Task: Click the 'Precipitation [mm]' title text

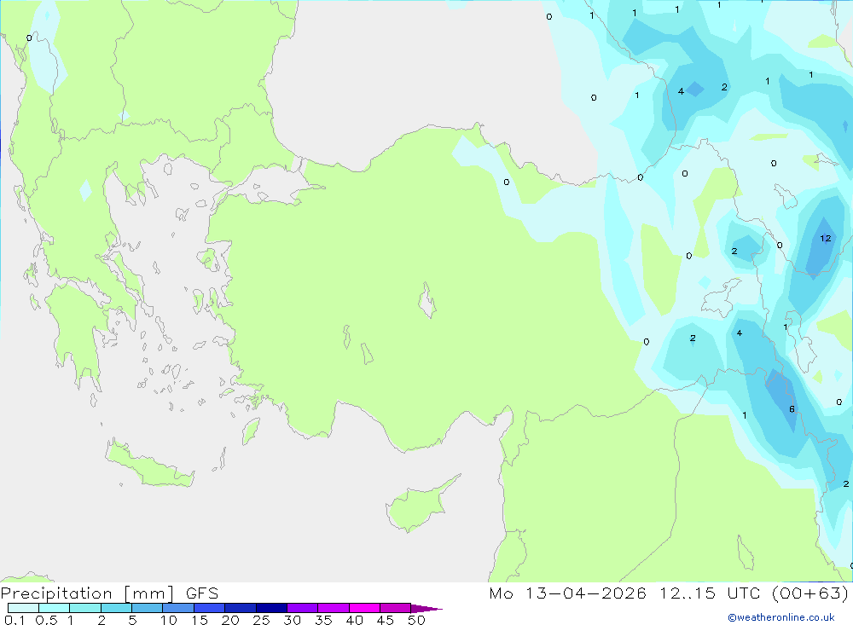Action: [x=87, y=593]
